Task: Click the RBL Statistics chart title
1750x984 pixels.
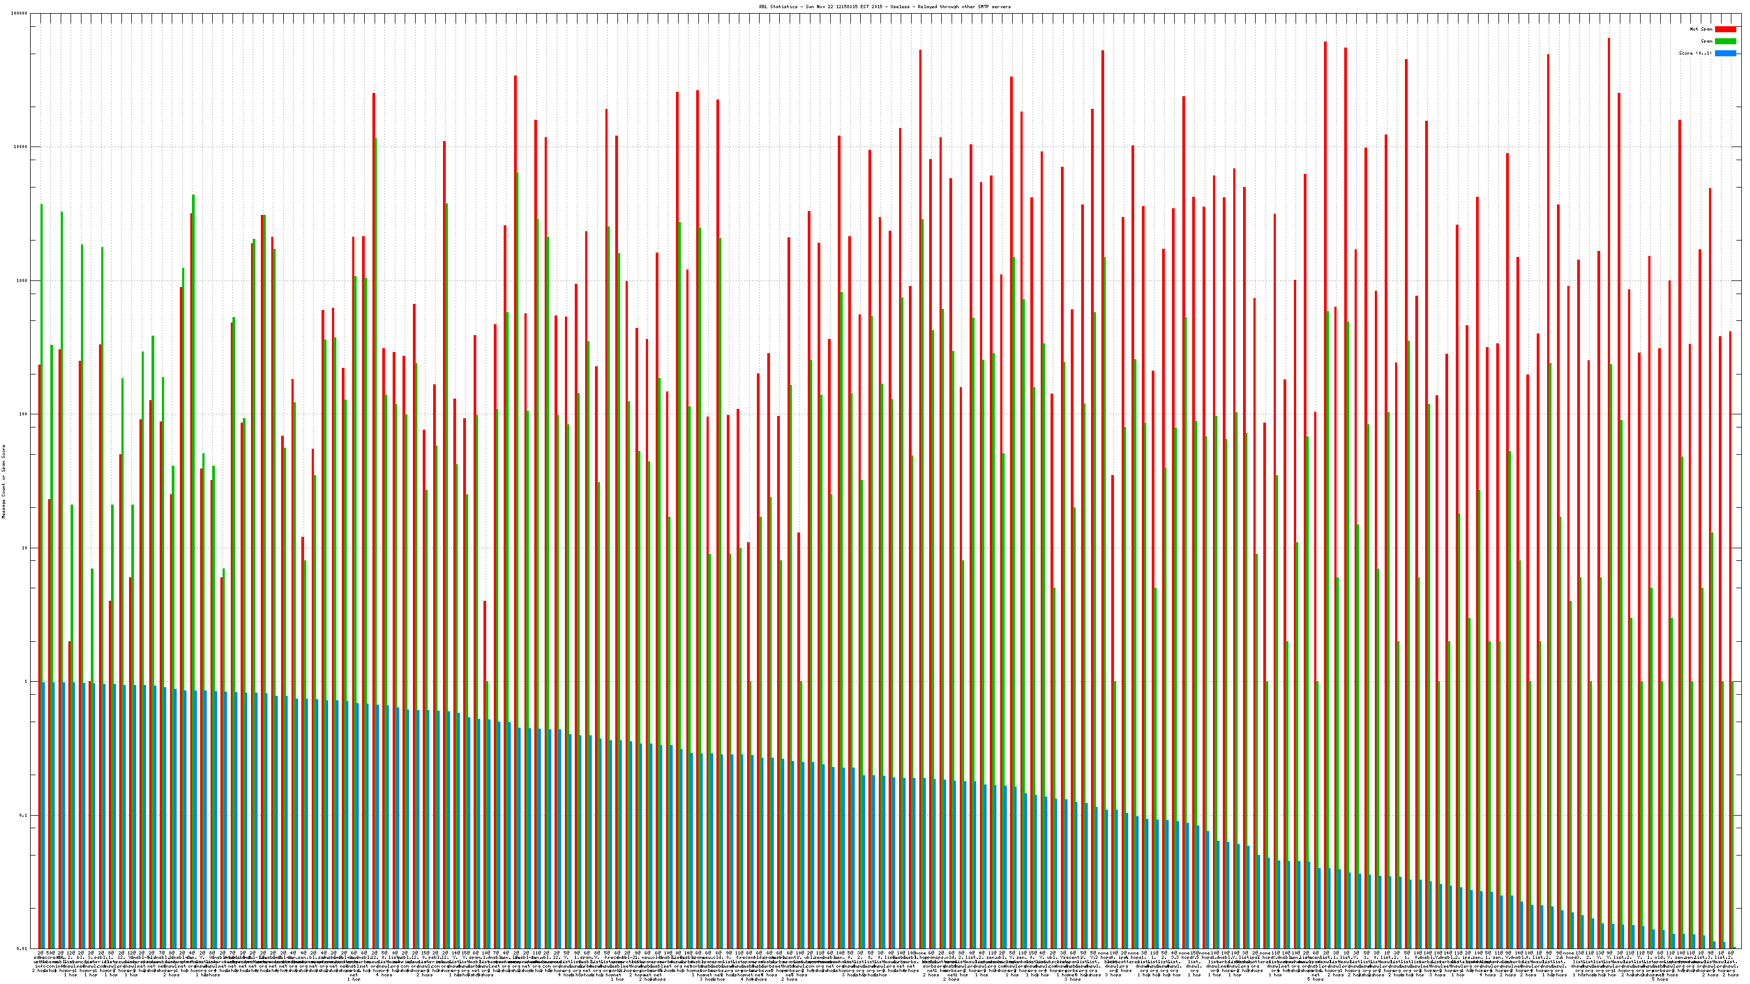Action: coord(884,7)
